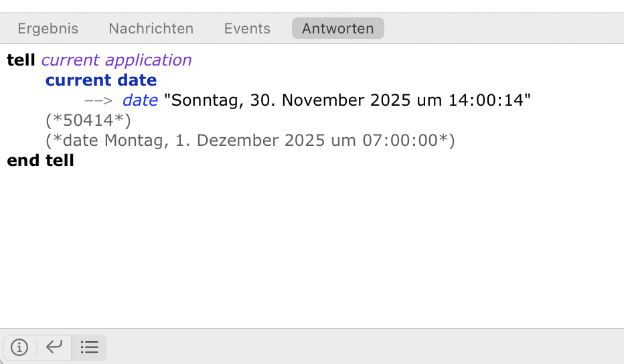Click the word "Montag" in the comment
The image size is (624, 364).
click(x=128, y=141)
